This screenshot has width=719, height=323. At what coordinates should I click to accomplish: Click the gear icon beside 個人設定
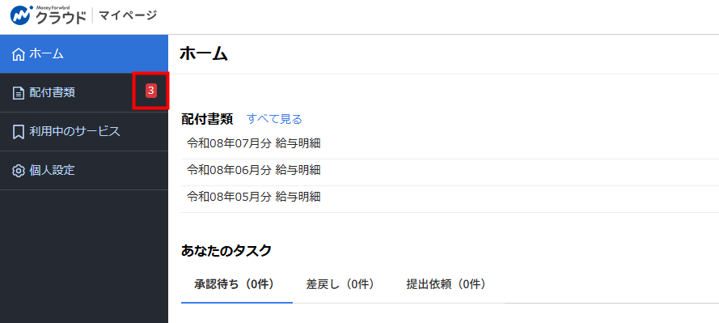pos(19,171)
